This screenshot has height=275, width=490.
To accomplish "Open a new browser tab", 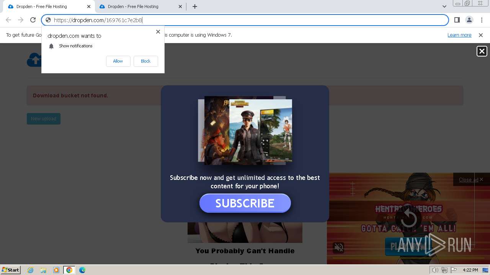I will (195, 6).
